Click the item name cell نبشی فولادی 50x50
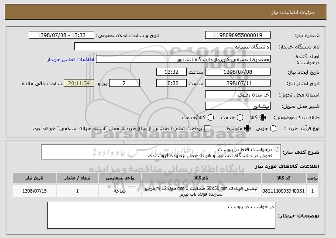 tap(201, 191)
